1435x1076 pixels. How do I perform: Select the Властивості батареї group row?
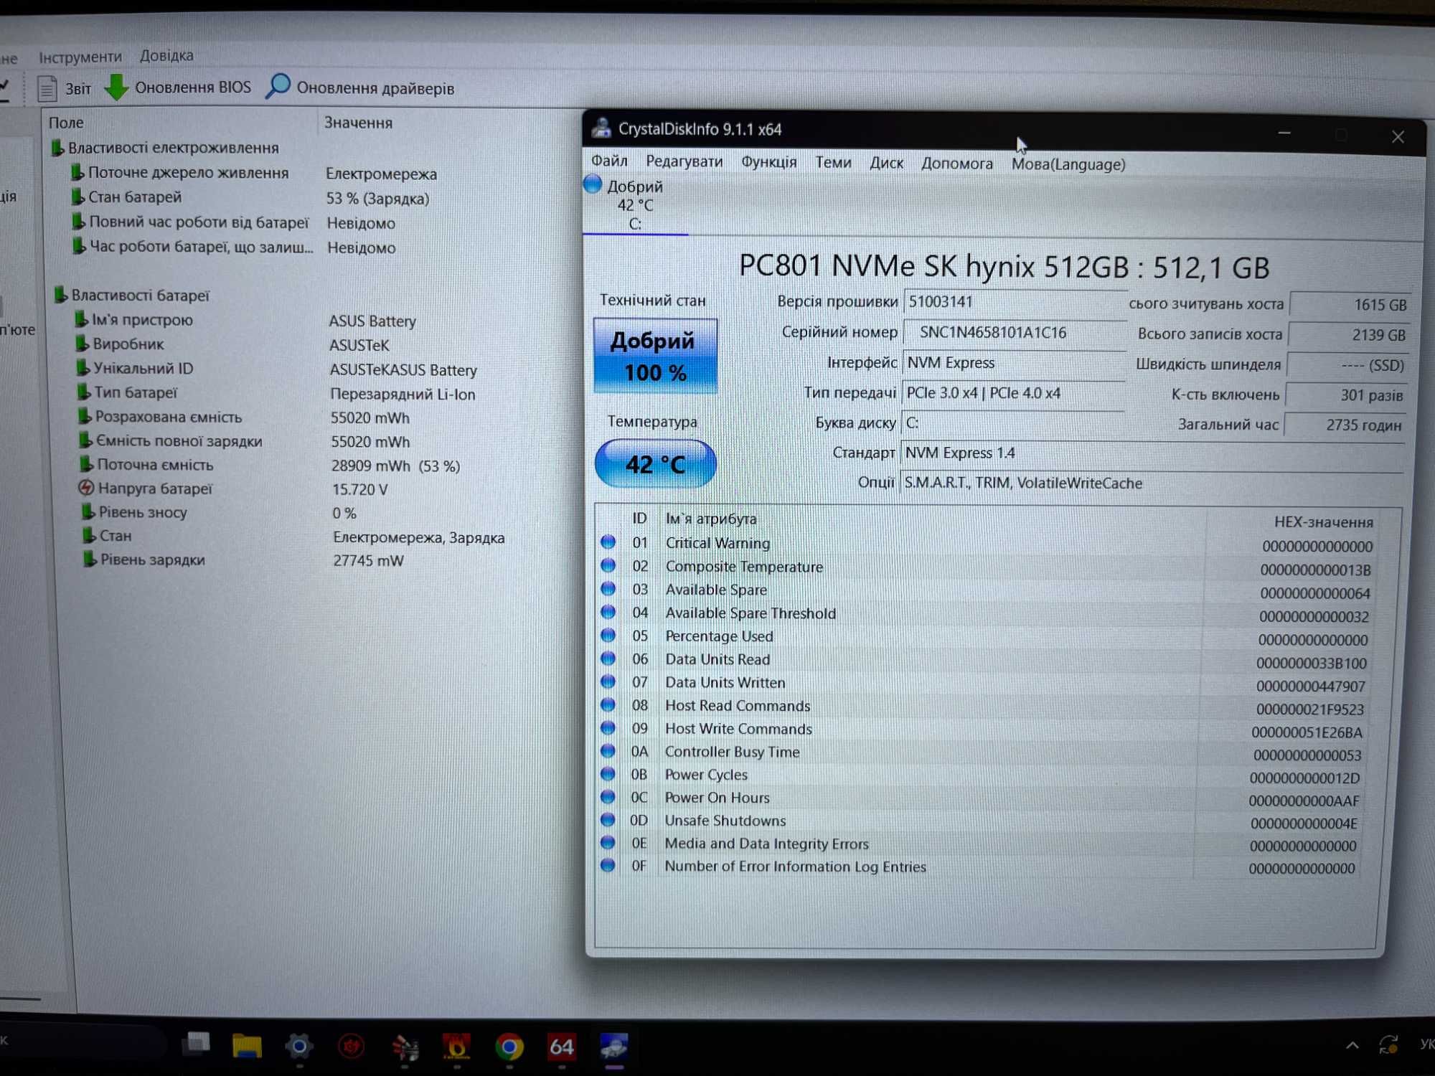(x=133, y=295)
